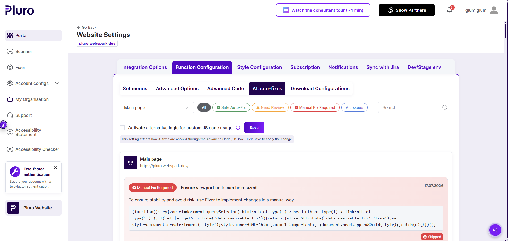Click the Pluro Website P logo

coord(13,208)
